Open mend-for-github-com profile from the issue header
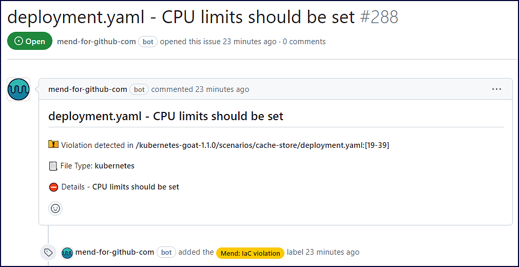 point(97,42)
